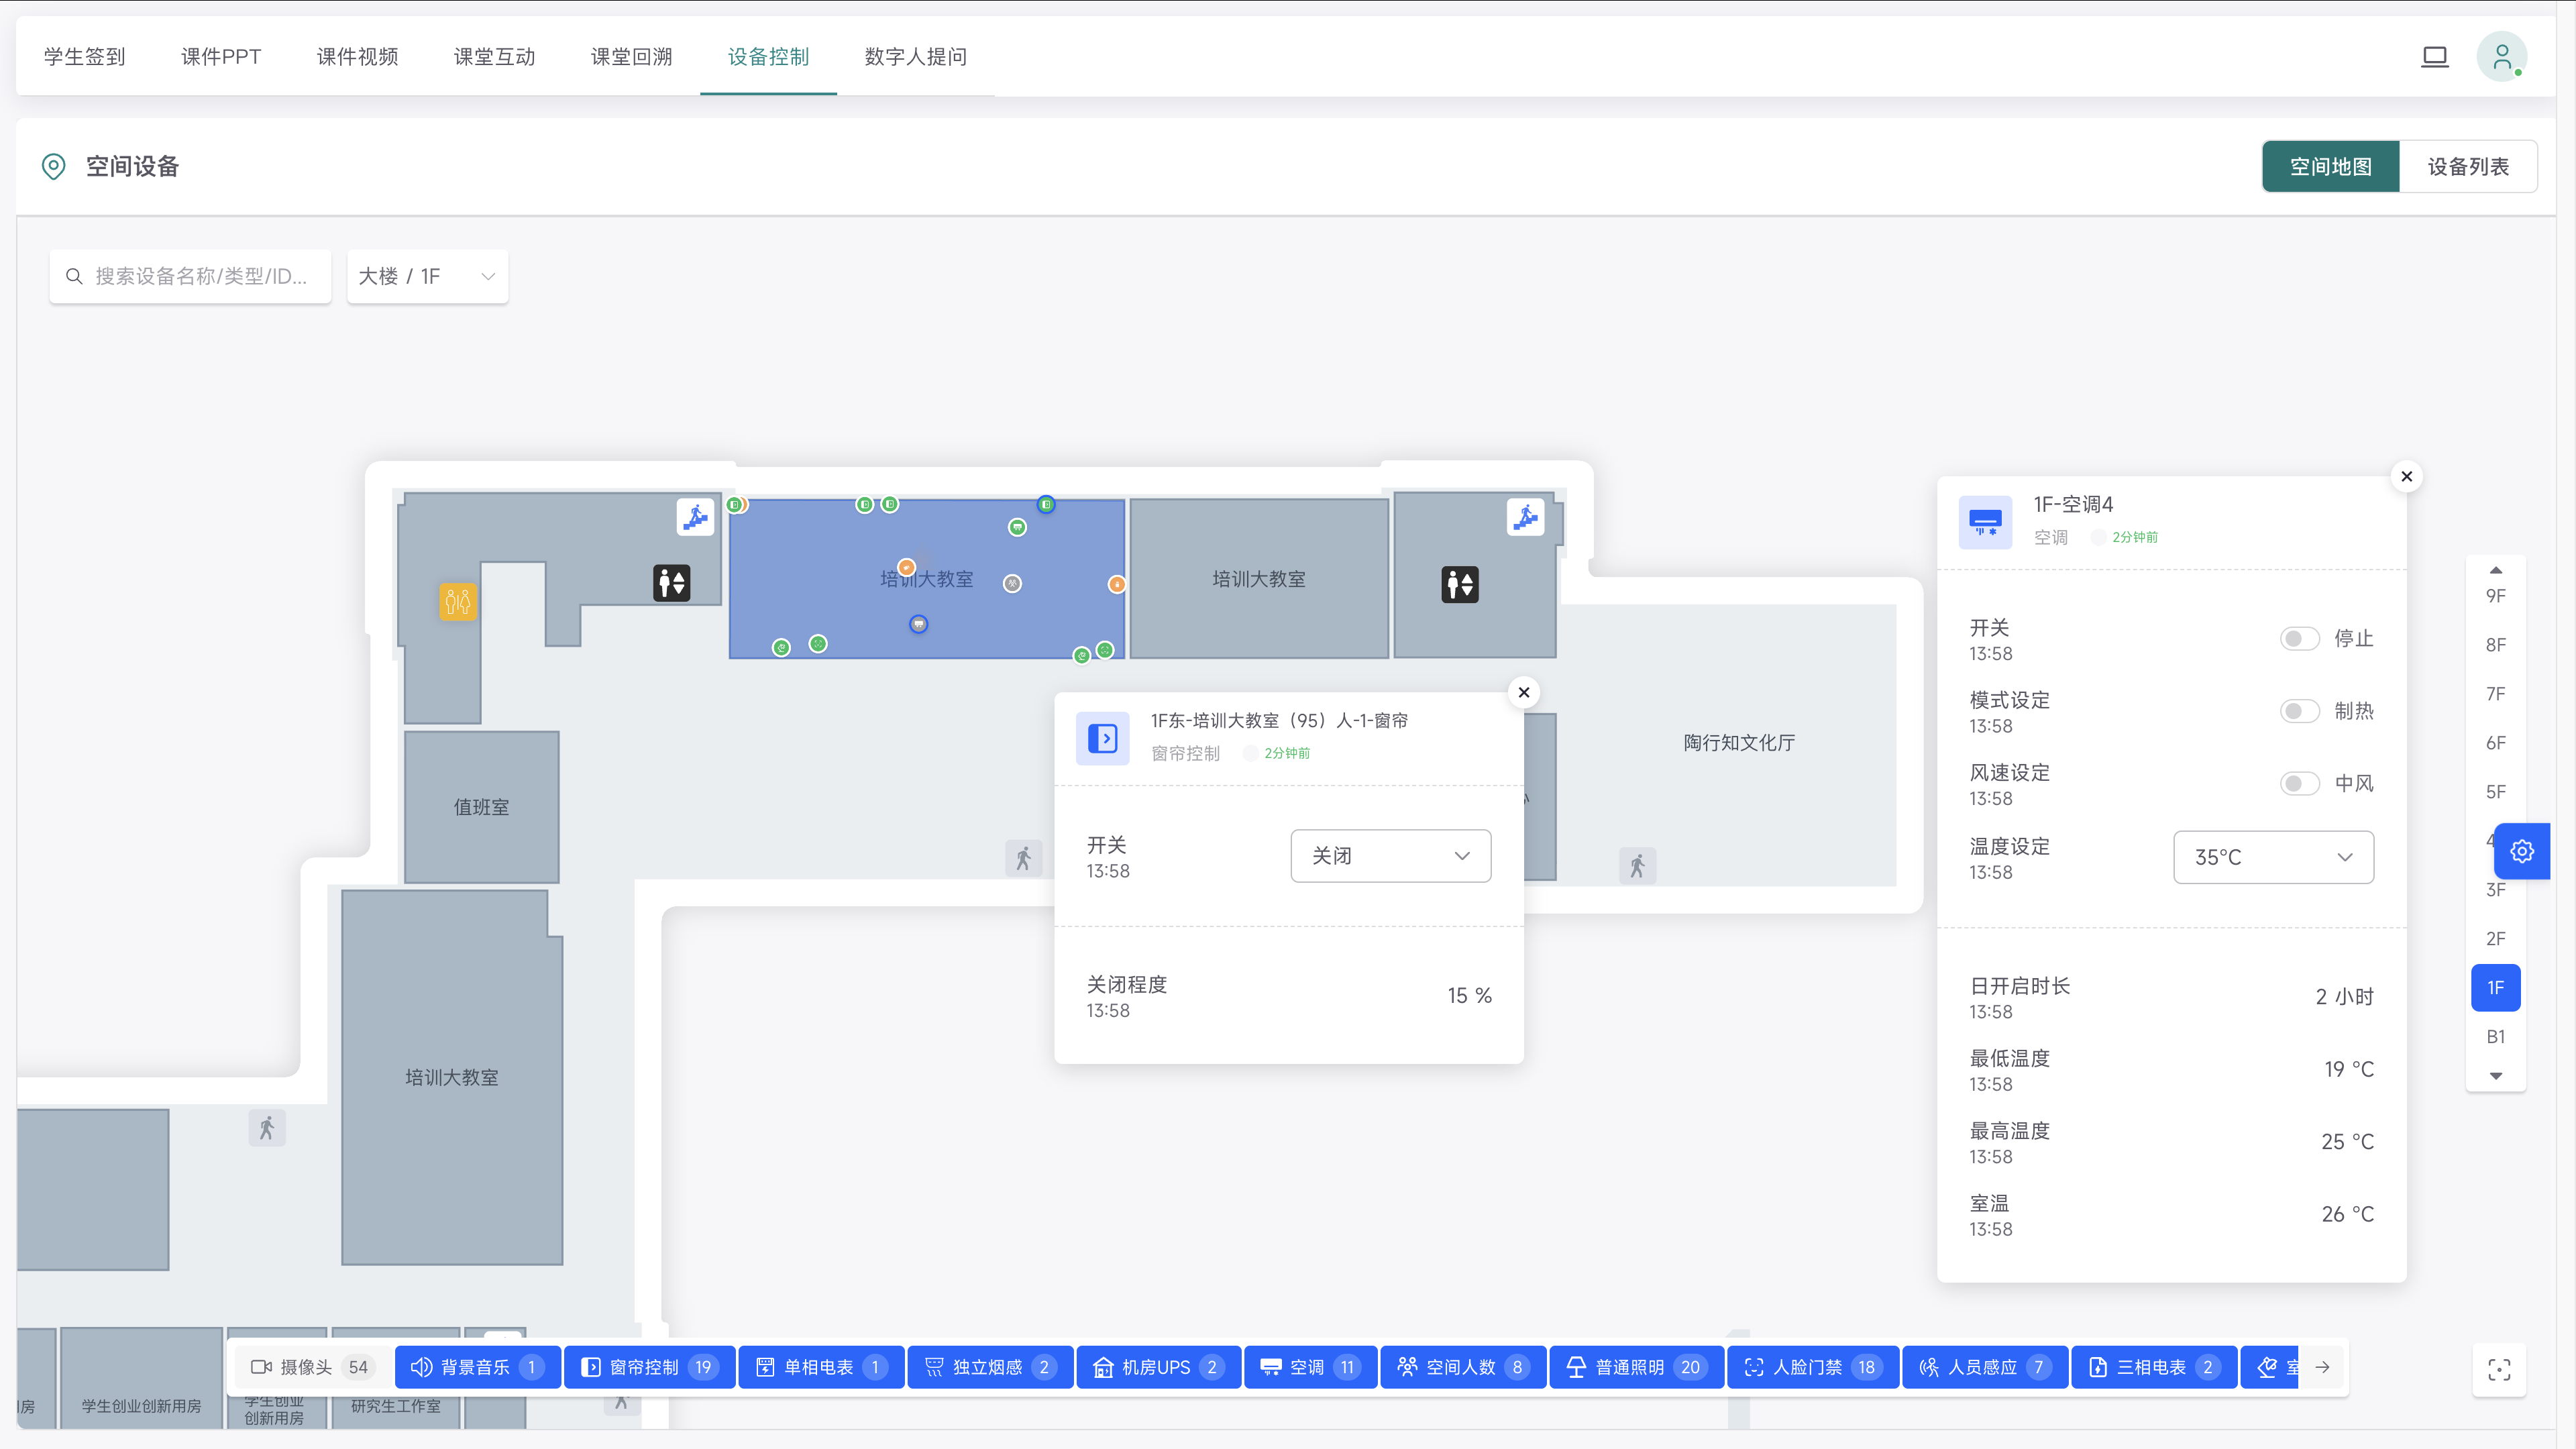
Task: Switch to the 课堂互动 tab
Action: (493, 57)
